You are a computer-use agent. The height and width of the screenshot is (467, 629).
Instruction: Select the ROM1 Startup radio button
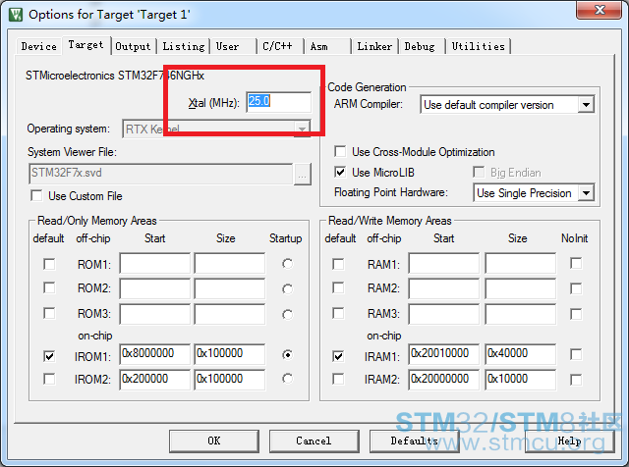click(287, 264)
